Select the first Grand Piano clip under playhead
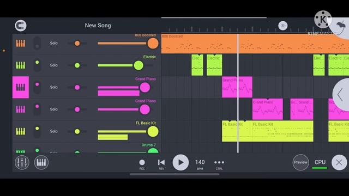 (237, 87)
